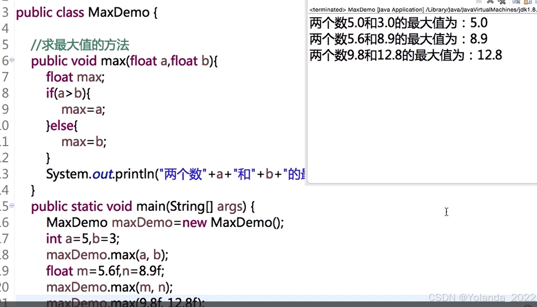Click the 'public class MaxDemo {' line

pos(87,13)
